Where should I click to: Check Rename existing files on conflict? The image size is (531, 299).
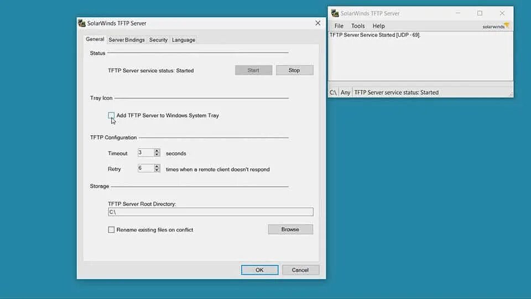point(111,229)
